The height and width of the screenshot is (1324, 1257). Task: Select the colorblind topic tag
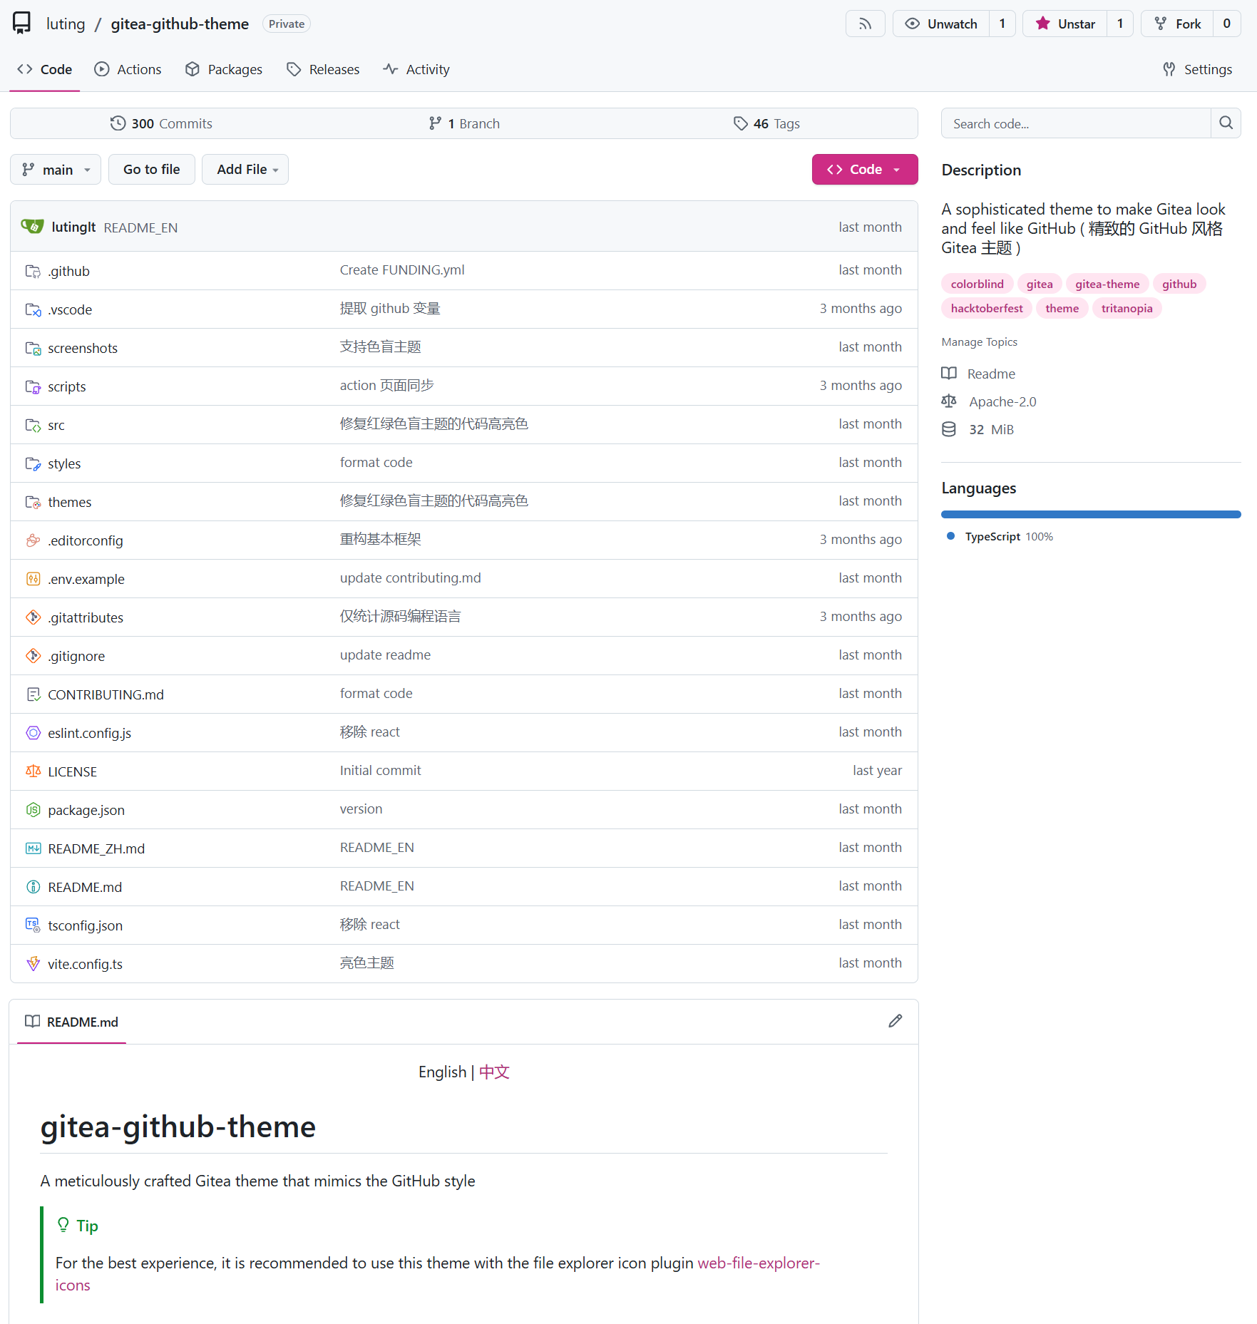click(x=977, y=284)
